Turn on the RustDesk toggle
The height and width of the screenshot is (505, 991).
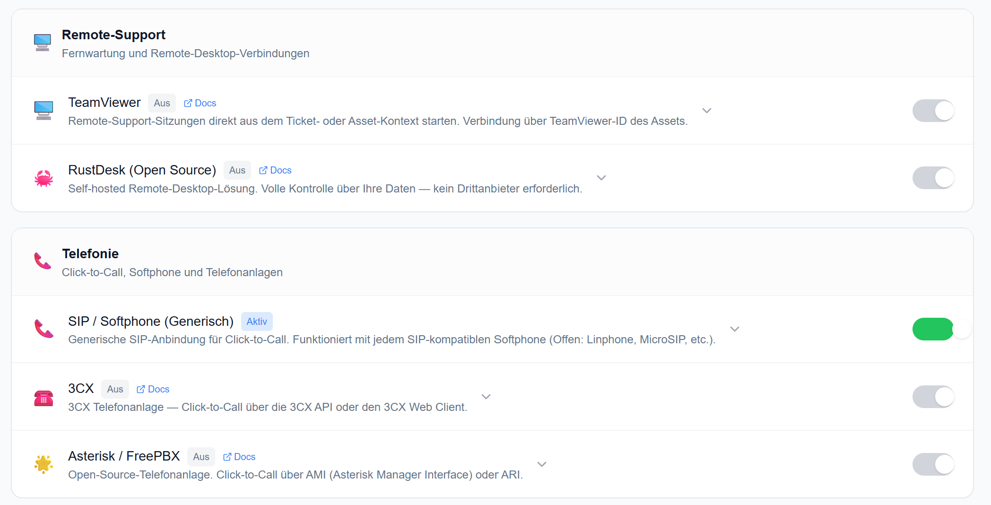pyautogui.click(x=933, y=178)
